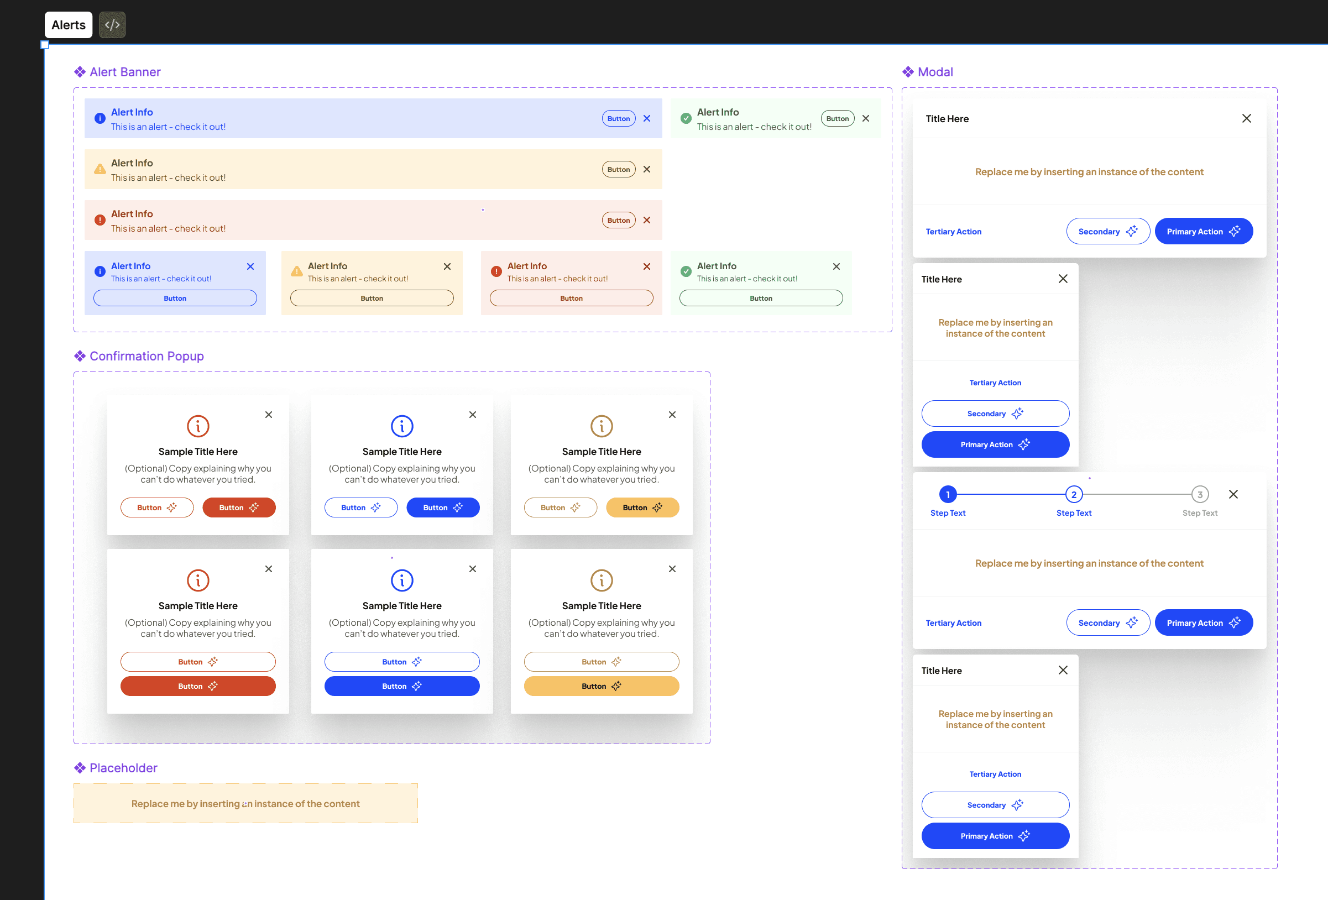1328x900 pixels.
Task: Click the Placeholder content box
Action: point(245,803)
